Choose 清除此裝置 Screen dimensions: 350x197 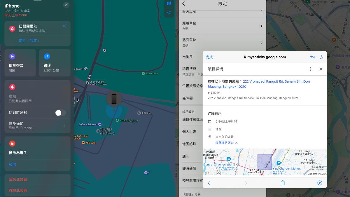pyautogui.click(x=18, y=179)
